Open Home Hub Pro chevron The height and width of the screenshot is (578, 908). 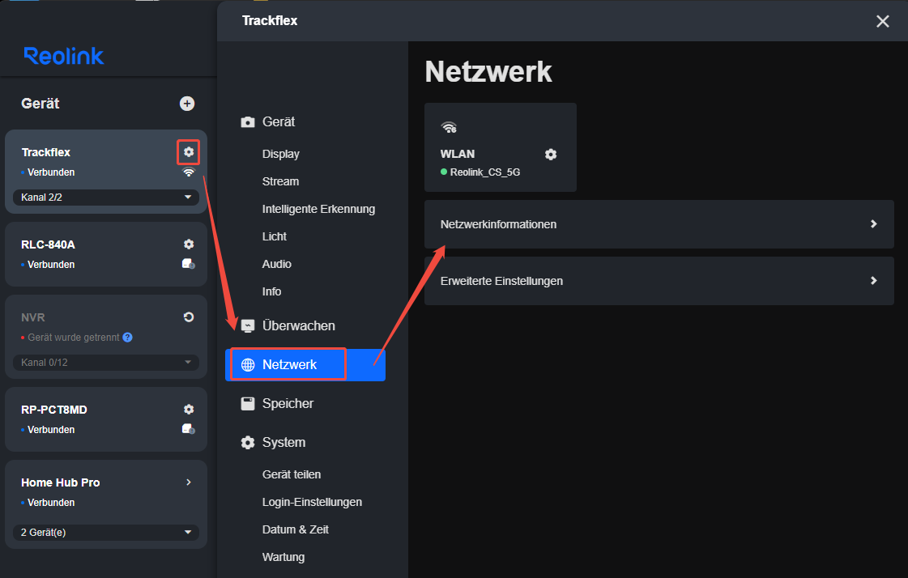pyautogui.click(x=189, y=482)
